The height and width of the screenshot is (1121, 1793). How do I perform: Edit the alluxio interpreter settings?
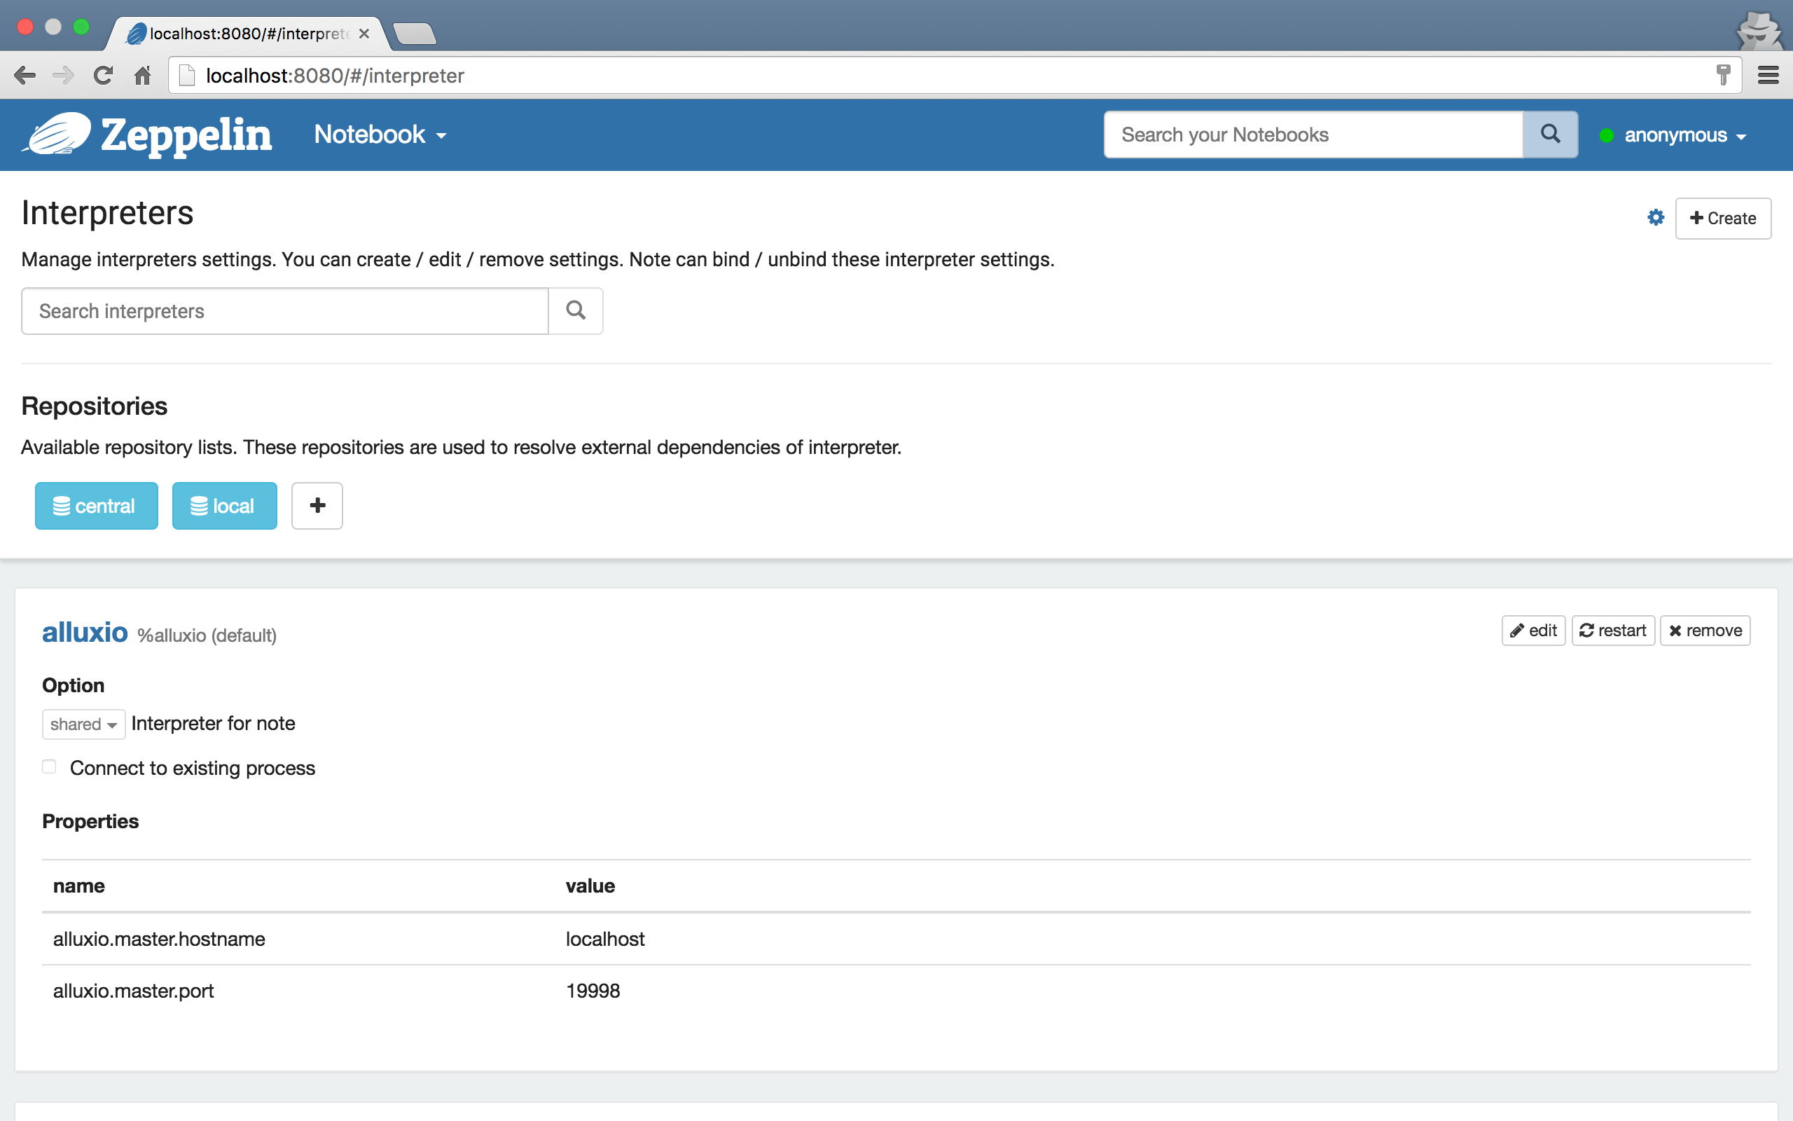(1533, 630)
